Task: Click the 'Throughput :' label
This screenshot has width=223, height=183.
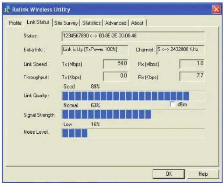Action: coord(36,77)
